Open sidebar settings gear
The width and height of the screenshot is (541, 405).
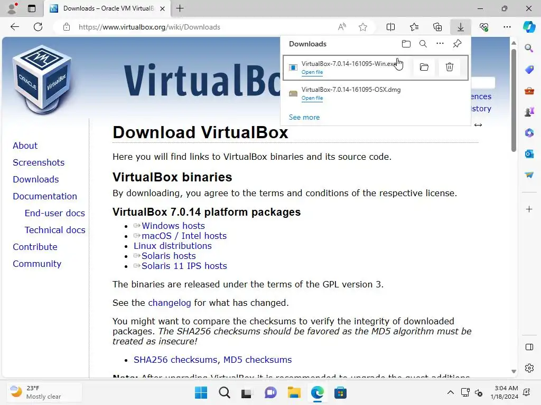pyautogui.click(x=529, y=368)
